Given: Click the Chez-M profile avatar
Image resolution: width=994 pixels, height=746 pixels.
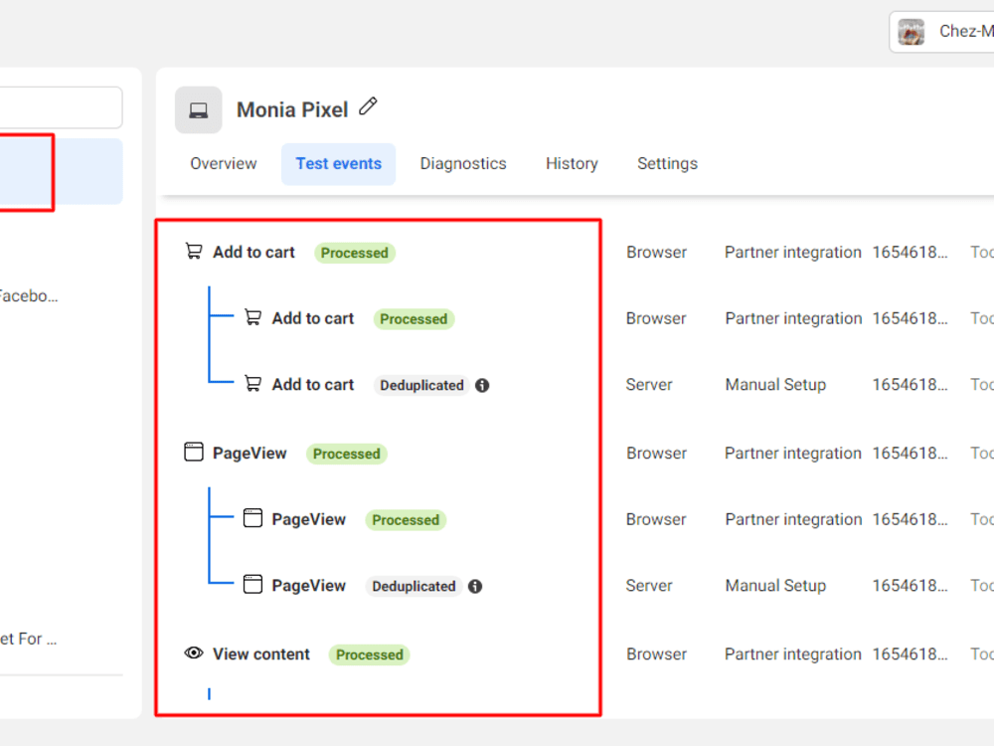Looking at the screenshot, I should (911, 31).
